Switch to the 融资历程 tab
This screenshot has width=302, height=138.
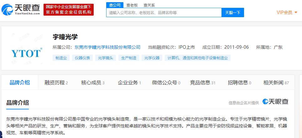coord(56,83)
